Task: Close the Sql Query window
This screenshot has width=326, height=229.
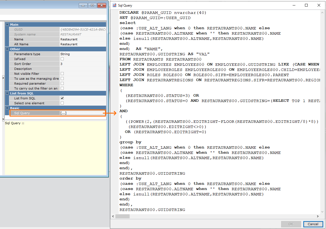Action: (319, 5)
